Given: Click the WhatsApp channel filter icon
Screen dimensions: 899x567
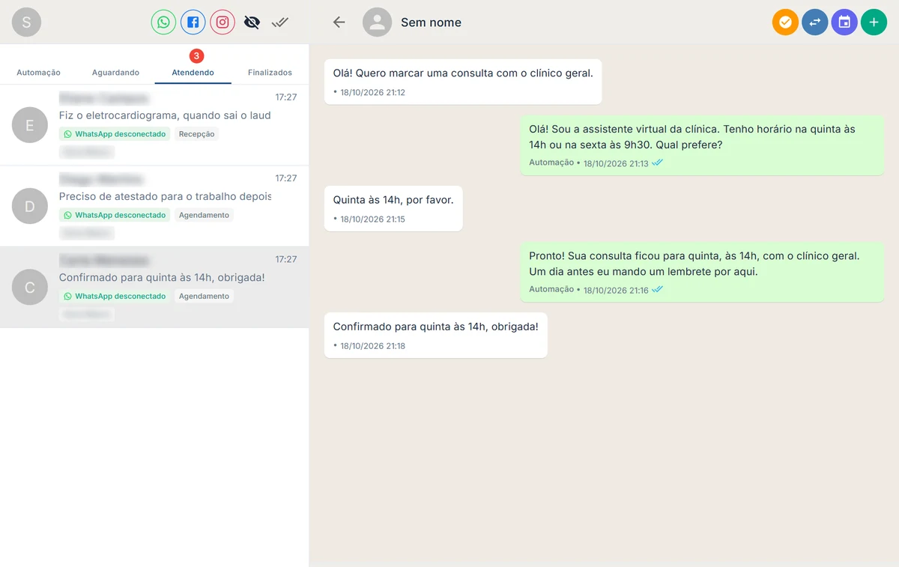Looking at the screenshot, I should [x=163, y=22].
